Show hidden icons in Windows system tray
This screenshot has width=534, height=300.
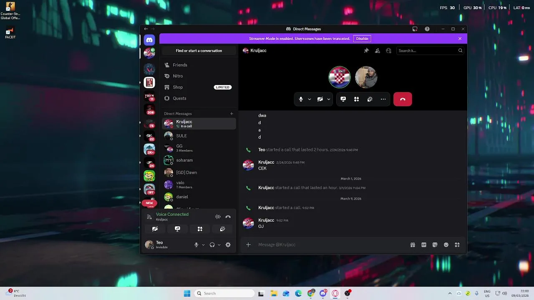(450, 293)
